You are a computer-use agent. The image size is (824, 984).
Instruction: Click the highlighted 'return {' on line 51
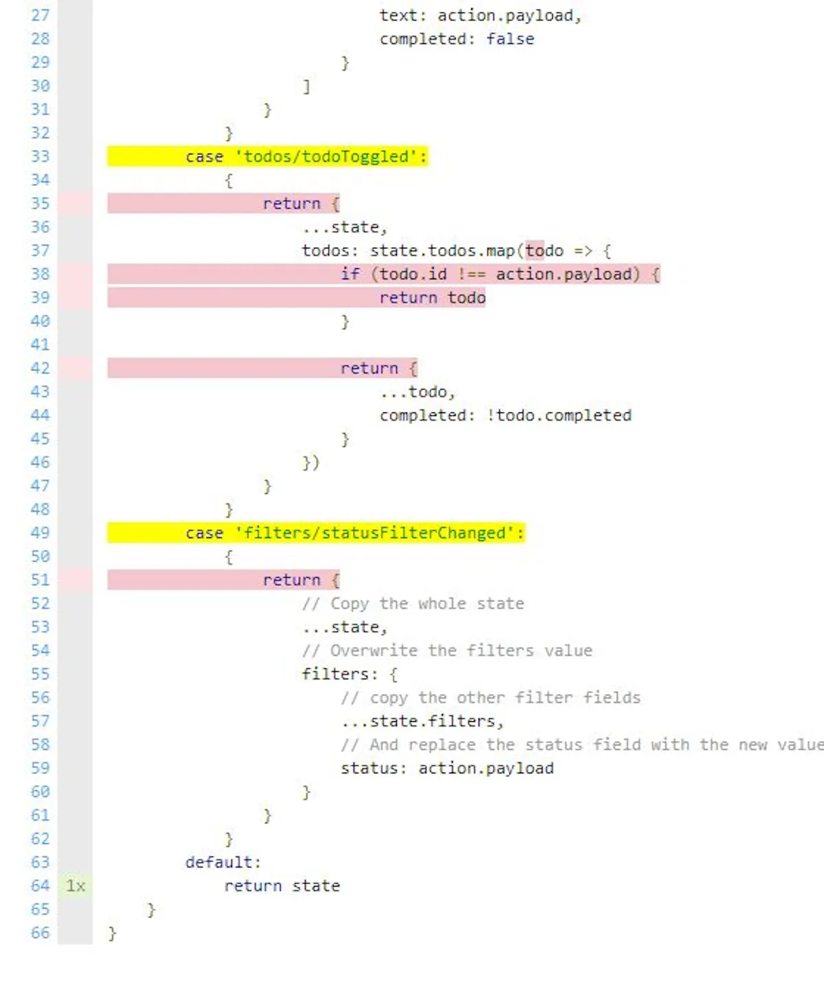click(x=301, y=581)
